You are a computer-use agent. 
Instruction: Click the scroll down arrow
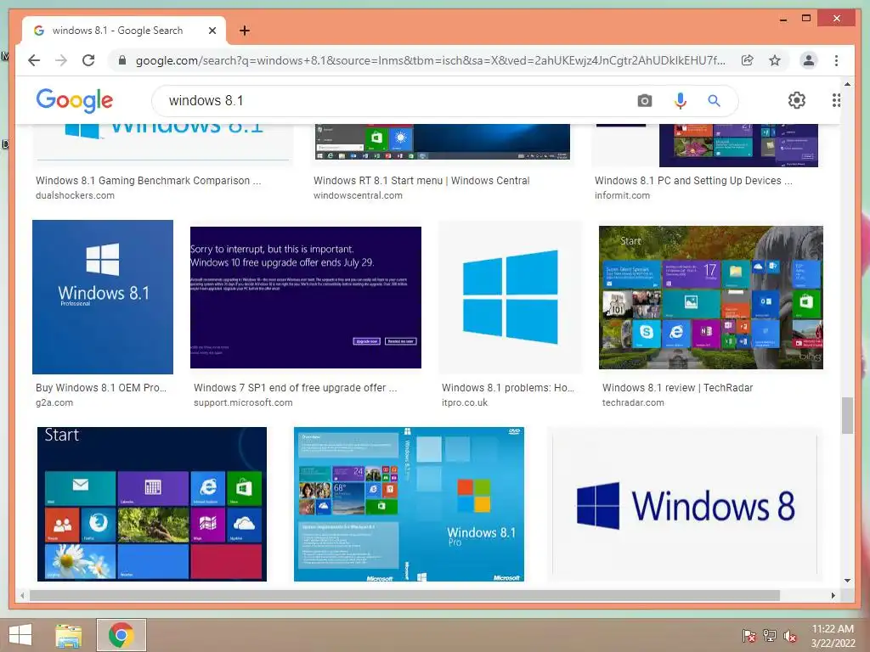point(847,581)
